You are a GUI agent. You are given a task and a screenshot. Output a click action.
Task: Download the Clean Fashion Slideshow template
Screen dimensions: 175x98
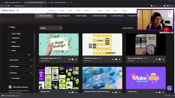click(x=163, y=59)
